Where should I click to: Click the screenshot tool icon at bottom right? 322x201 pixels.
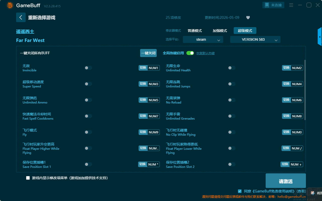[312, 193]
